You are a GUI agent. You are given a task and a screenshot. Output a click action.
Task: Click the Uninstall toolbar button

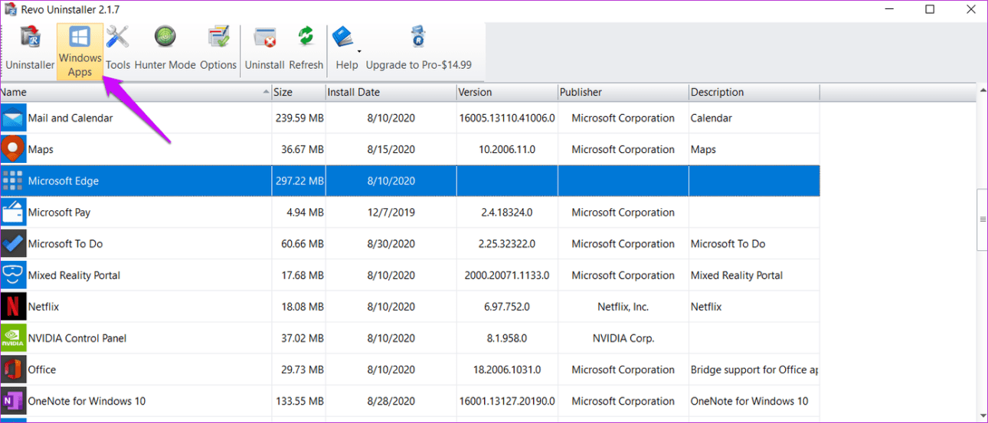264,50
